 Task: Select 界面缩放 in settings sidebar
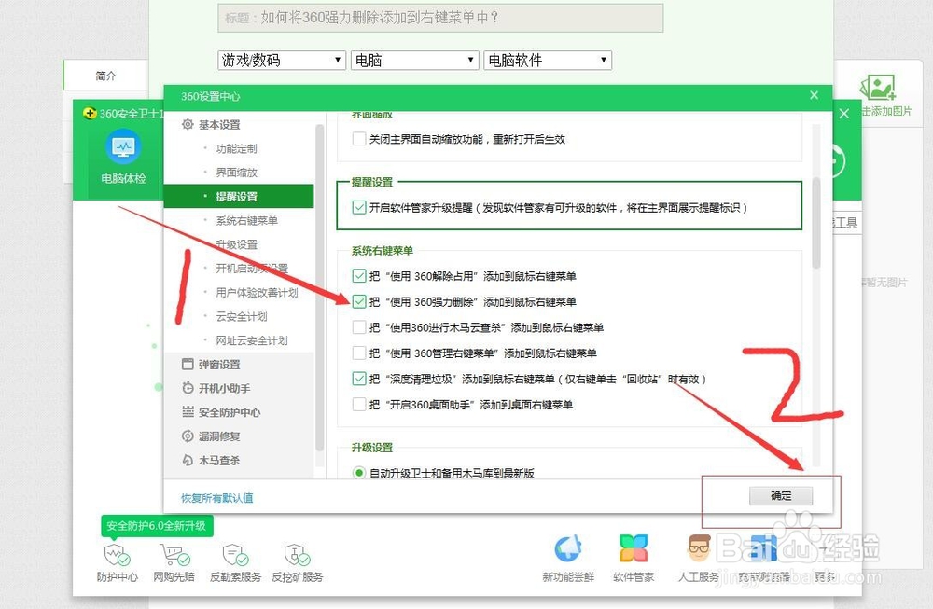pyautogui.click(x=236, y=173)
